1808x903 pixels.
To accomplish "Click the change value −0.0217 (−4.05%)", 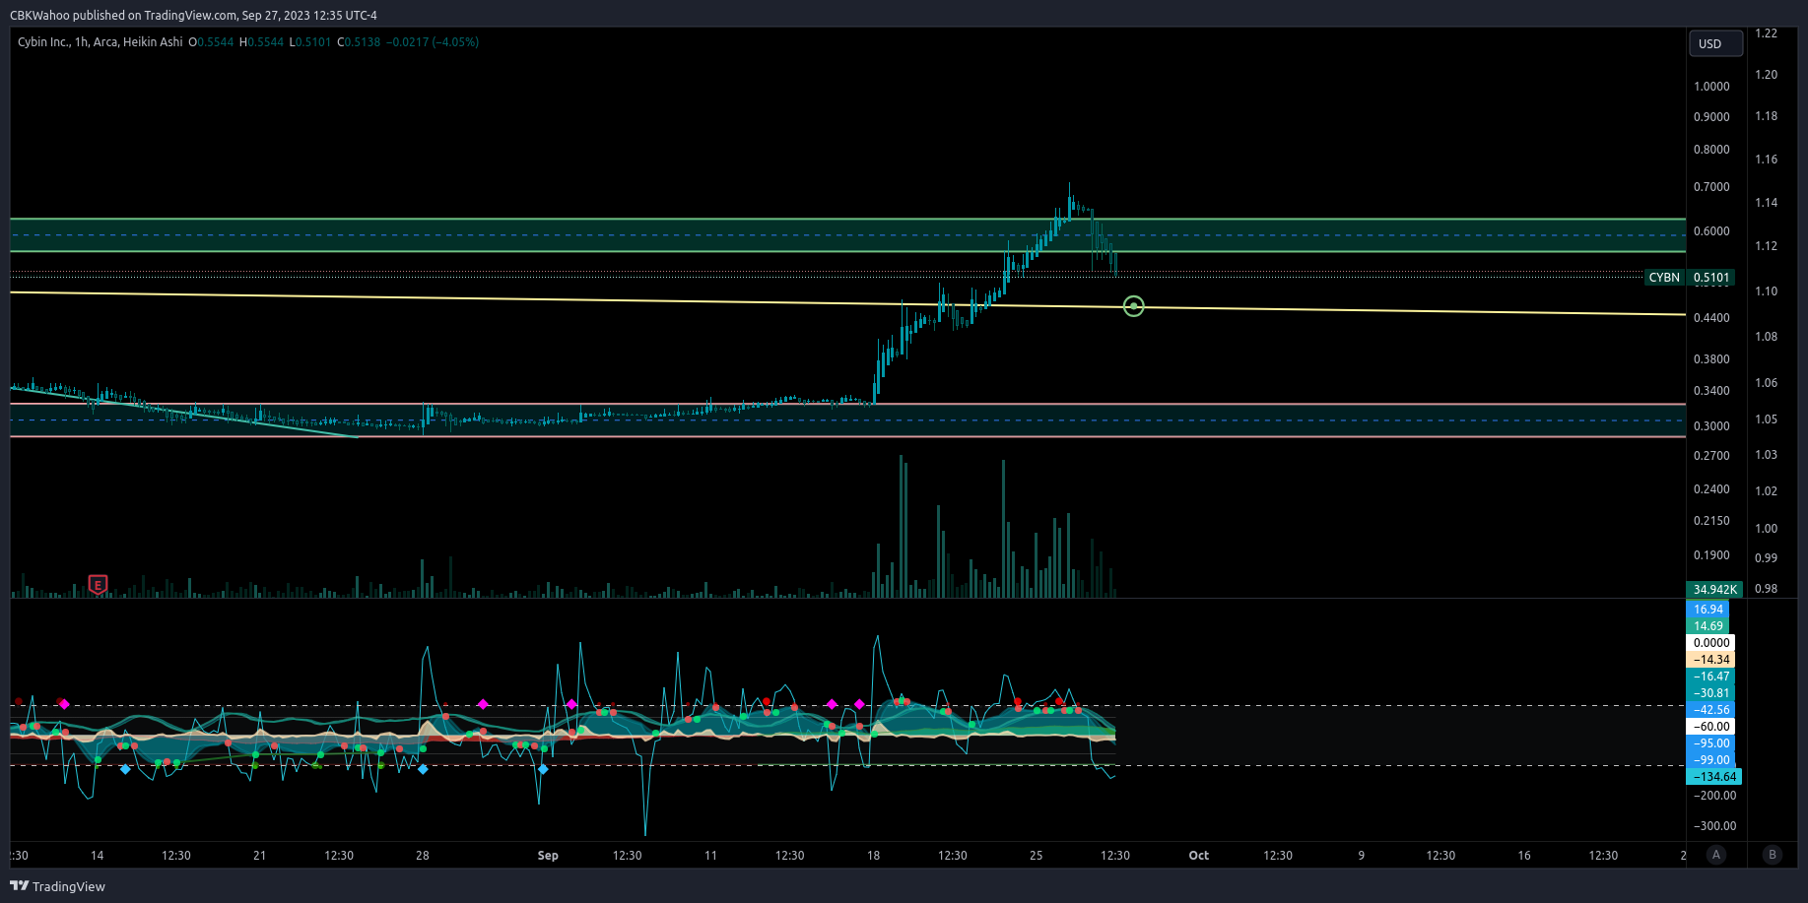I will click(x=433, y=42).
